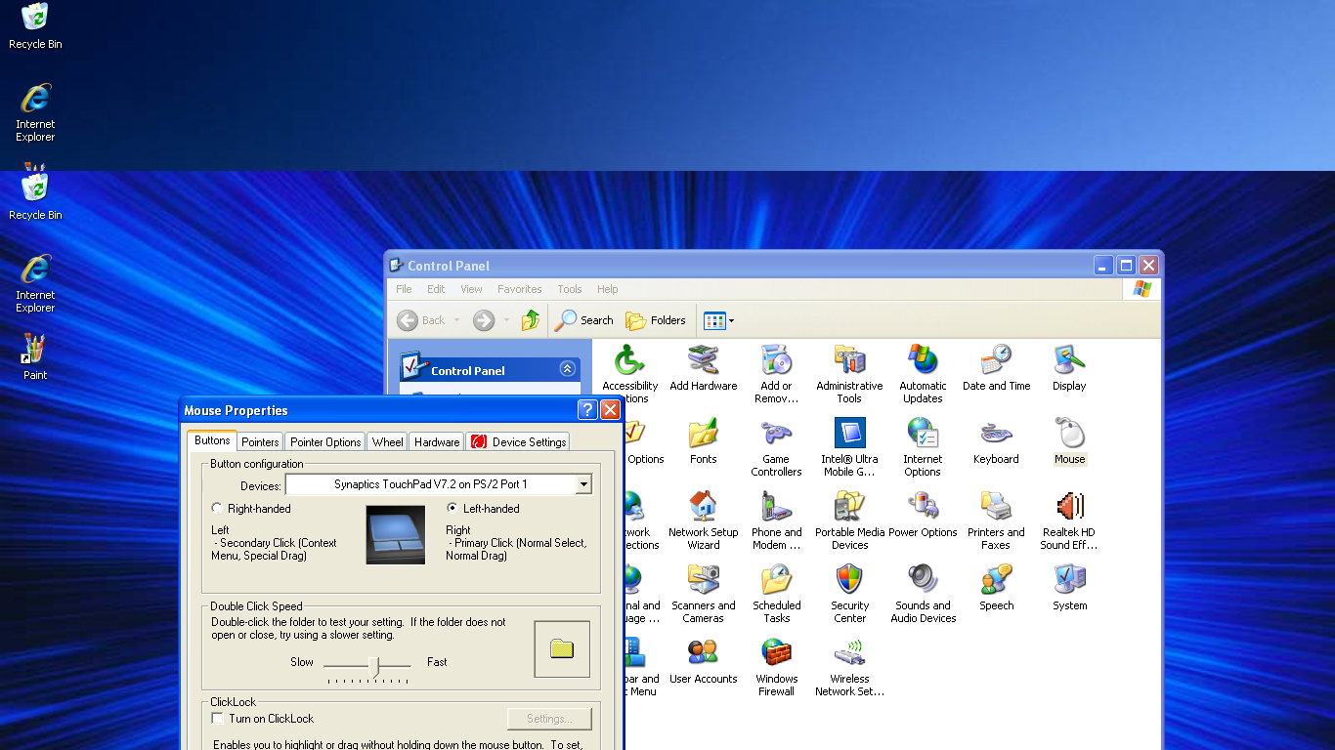Go up one folder level
Image resolution: width=1335 pixels, height=750 pixels.
(x=530, y=320)
